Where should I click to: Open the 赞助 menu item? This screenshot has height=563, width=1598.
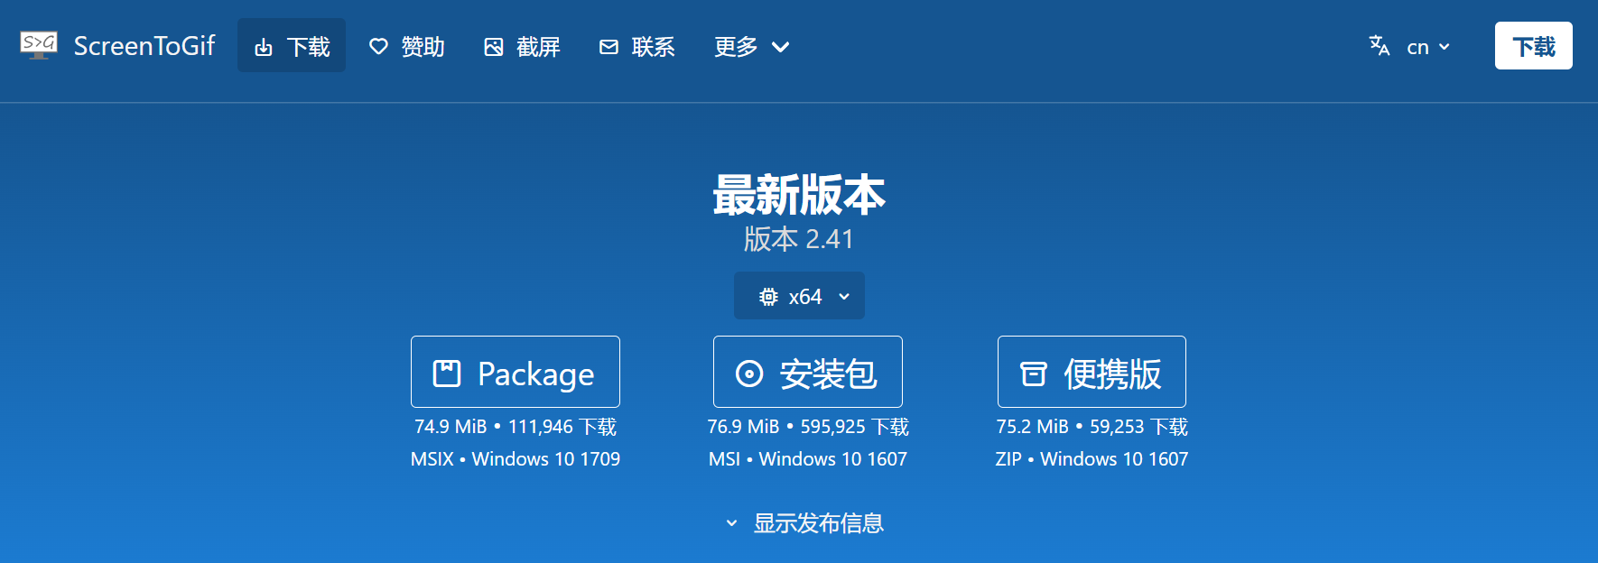[x=407, y=46]
